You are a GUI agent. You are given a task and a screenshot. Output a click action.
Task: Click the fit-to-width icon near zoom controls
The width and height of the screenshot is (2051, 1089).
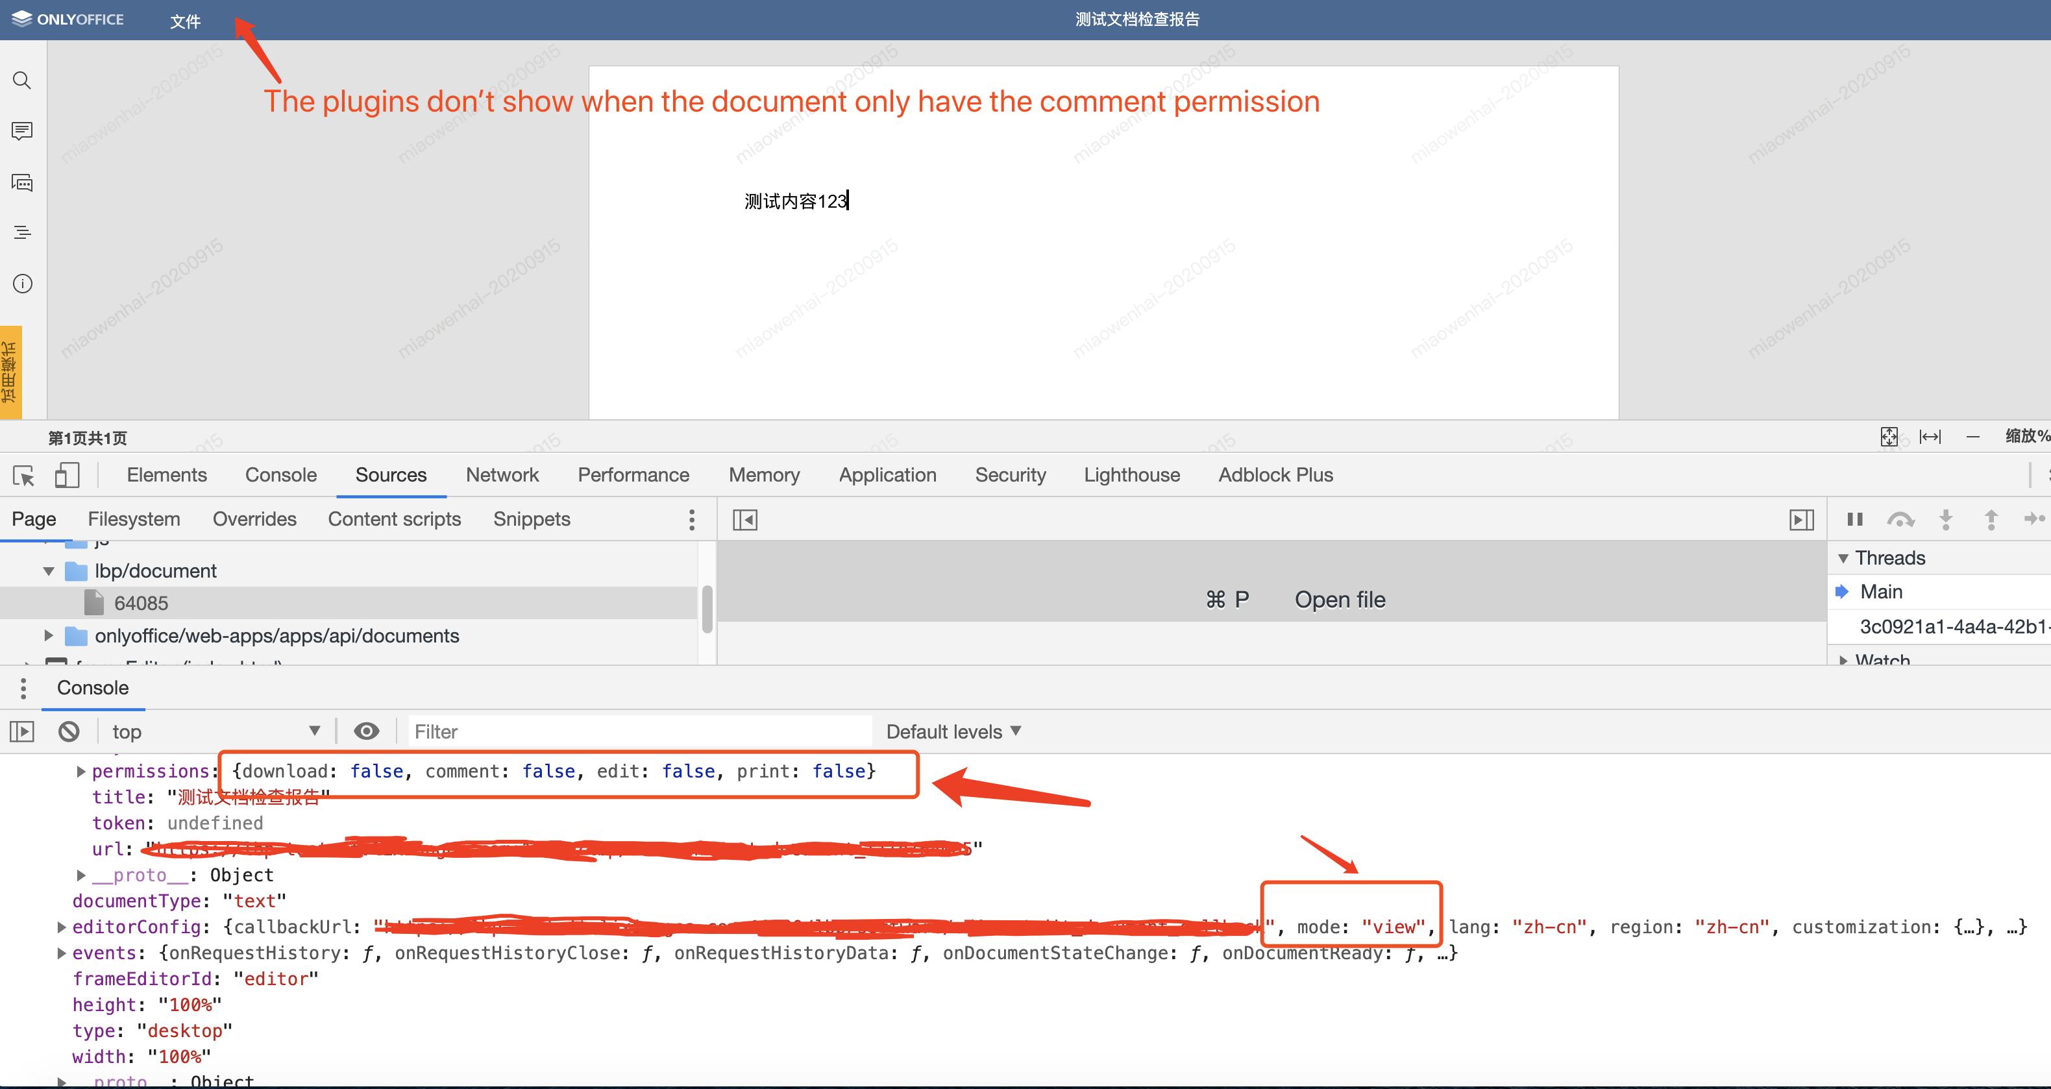[x=1931, y=436]
